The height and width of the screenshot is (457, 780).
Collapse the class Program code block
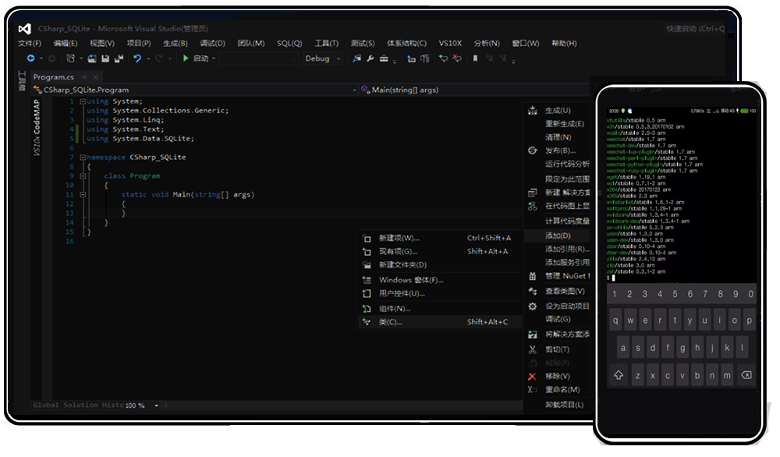(x=83, y=176)
